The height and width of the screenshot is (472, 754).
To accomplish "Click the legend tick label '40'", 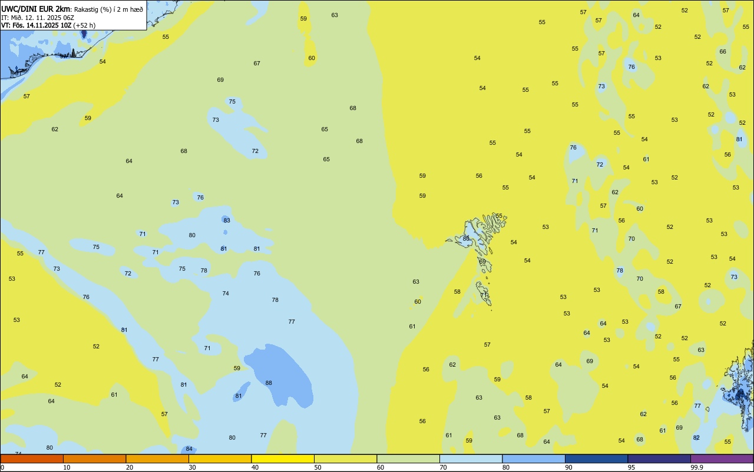I will (x=255, y=467).
